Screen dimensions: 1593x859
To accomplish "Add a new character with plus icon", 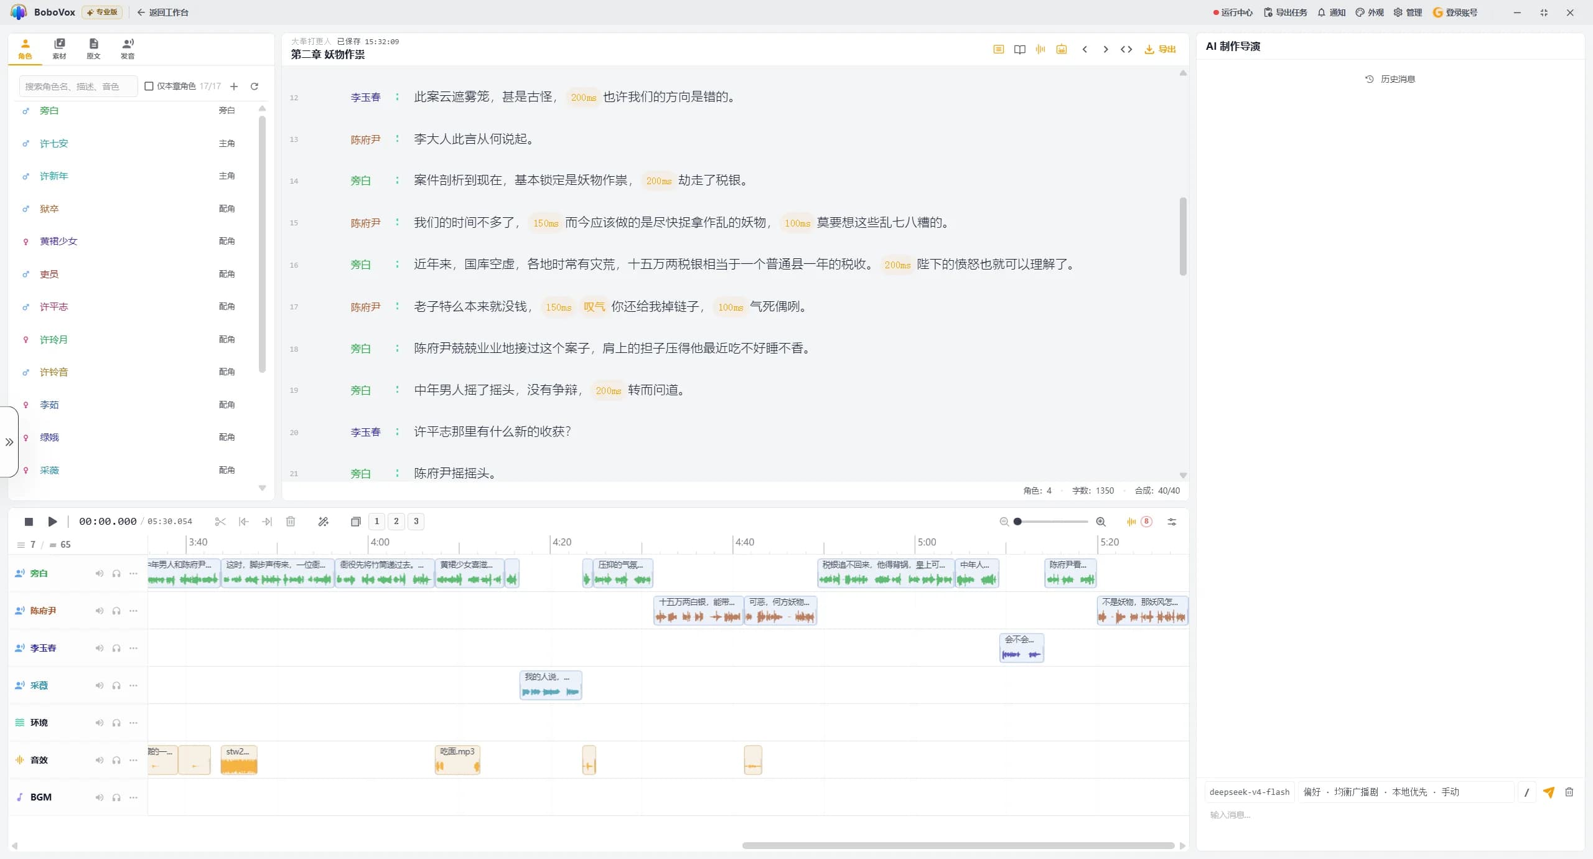I will 234,87.
